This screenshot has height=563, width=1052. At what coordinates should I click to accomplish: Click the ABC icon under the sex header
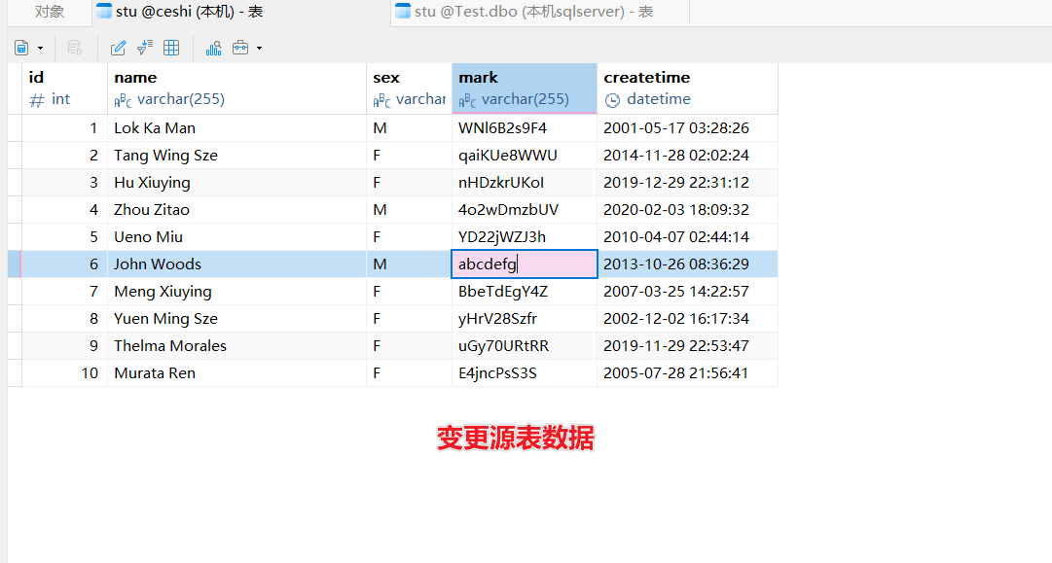point(378,99)
